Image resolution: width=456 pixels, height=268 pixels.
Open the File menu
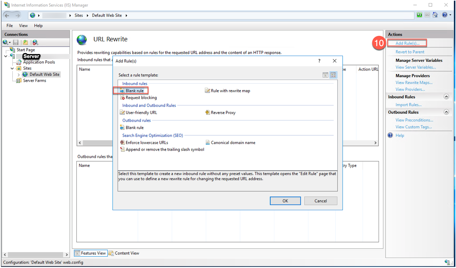(x=10, y=25)
